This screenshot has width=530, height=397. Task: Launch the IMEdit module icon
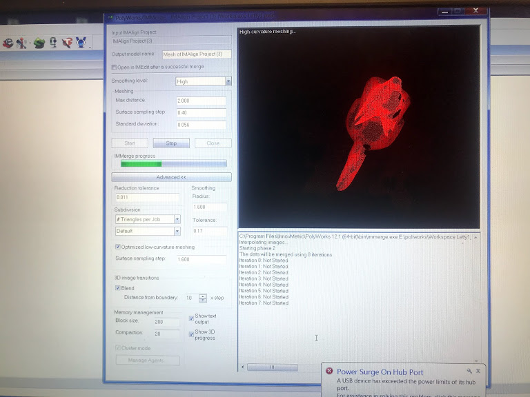click(x=8, y=43)
